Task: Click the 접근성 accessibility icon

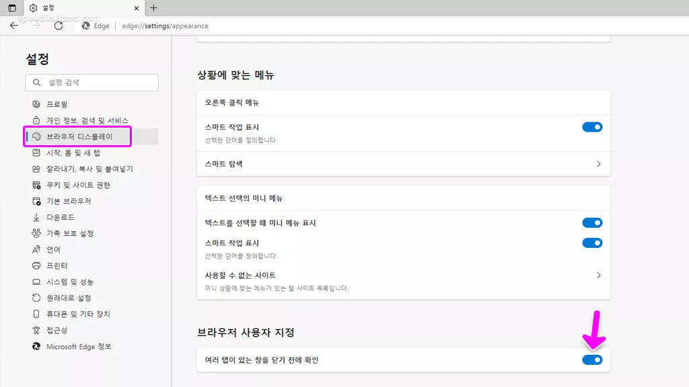Action: pyautogui.click(x=36, y=331)
